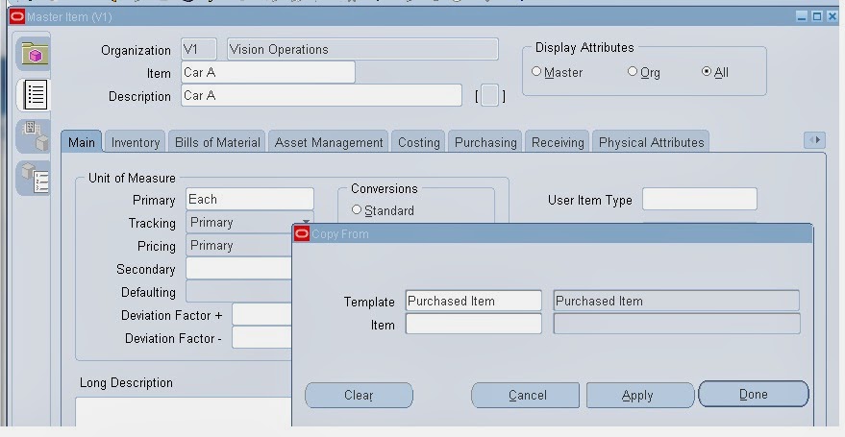This screenshot has width=845, height=437.
Task: Switch to the Main tab
Action: click(82, 142)
